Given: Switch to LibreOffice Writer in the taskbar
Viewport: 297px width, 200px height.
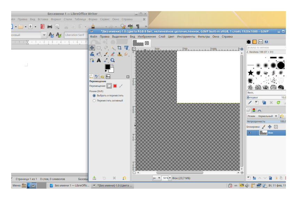Looking at the screenshot, I should tap(69, 185).
